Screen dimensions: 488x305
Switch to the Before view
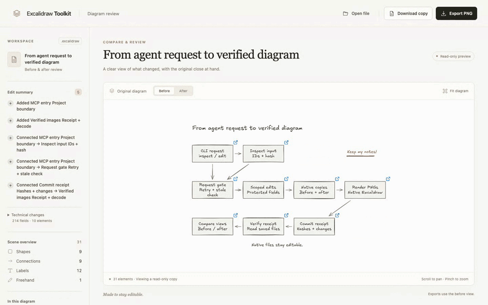(164, 91)
